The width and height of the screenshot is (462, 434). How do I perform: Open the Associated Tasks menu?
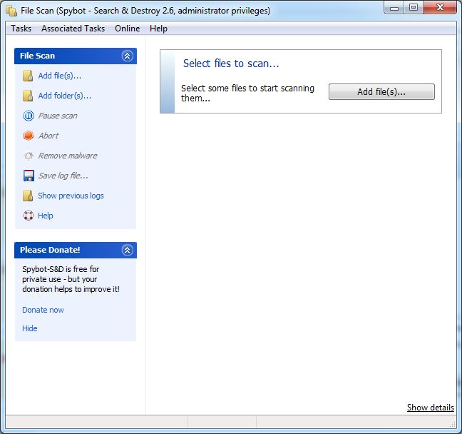tap(73, 29)
